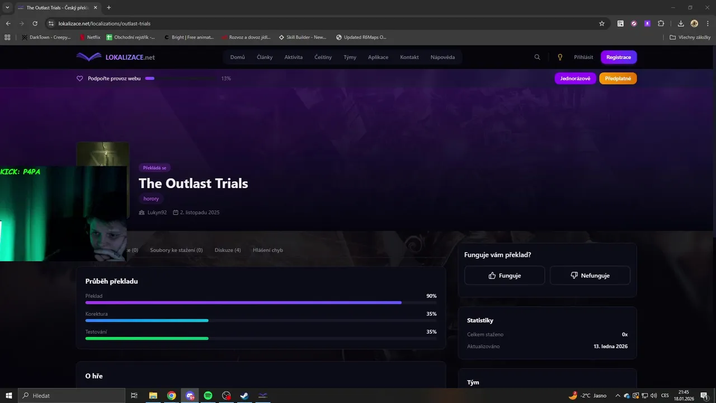Open Chrome apps grid in bookmarks bar
The width and height of the screenshot is (716, 403).
[7, 38]
